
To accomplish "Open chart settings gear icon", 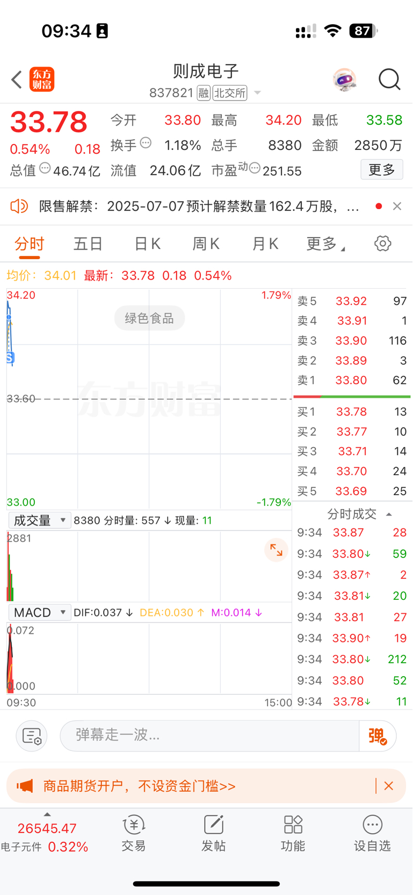I will [382, 244].
